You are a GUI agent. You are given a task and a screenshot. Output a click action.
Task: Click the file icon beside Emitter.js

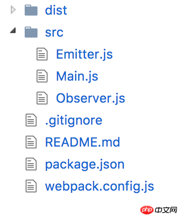click(x=42, y=54)
